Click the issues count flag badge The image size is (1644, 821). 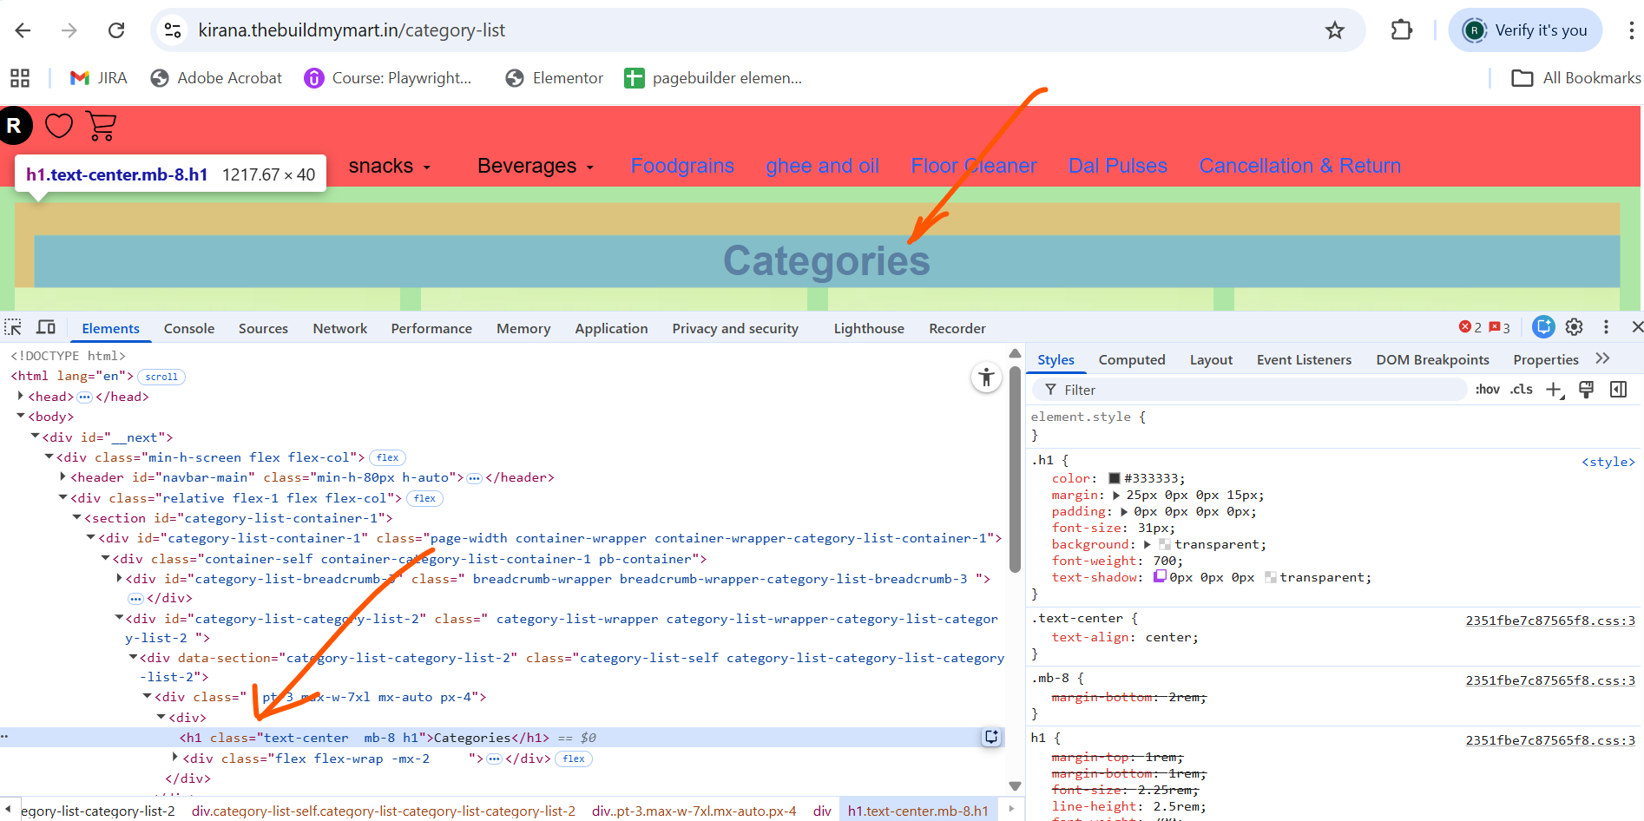click(x=1500, y=327)
